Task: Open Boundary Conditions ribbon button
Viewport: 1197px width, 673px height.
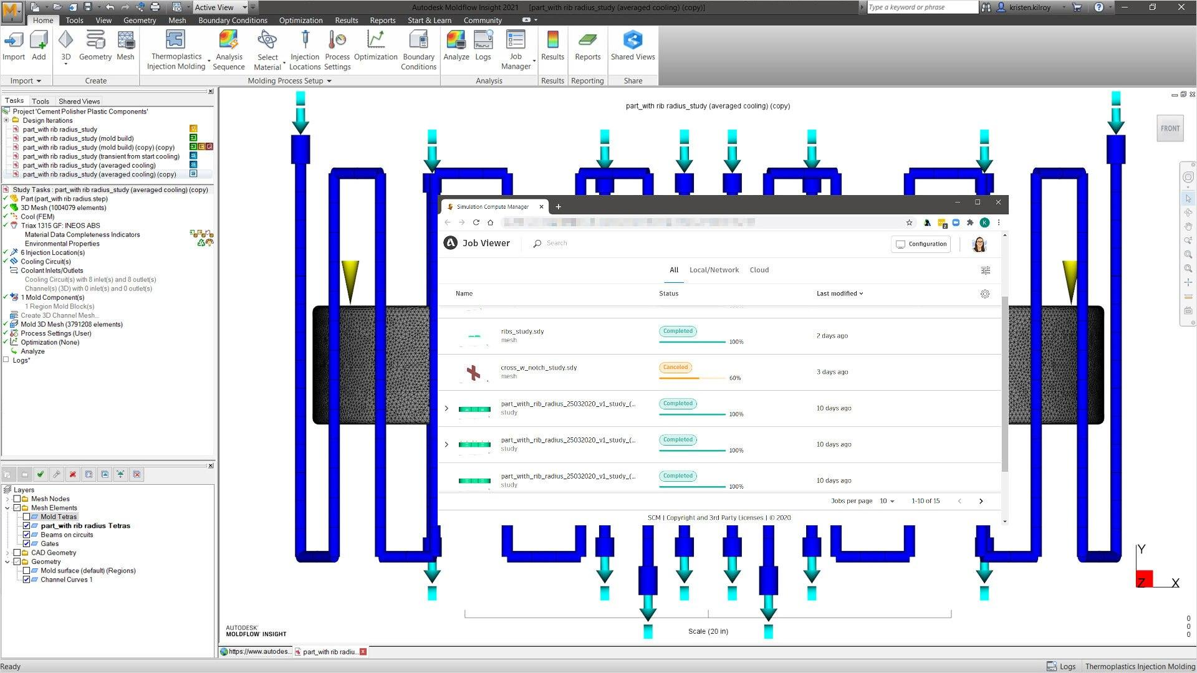Action: (x=418, y=50)
